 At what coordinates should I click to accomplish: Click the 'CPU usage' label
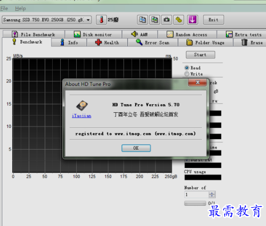[195, 172]
